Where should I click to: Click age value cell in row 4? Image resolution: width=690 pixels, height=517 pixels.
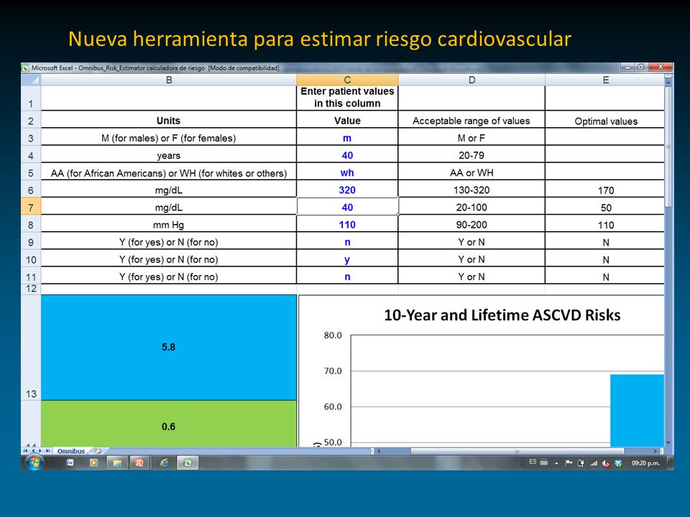pyautogui.click(x=347, y=155)
